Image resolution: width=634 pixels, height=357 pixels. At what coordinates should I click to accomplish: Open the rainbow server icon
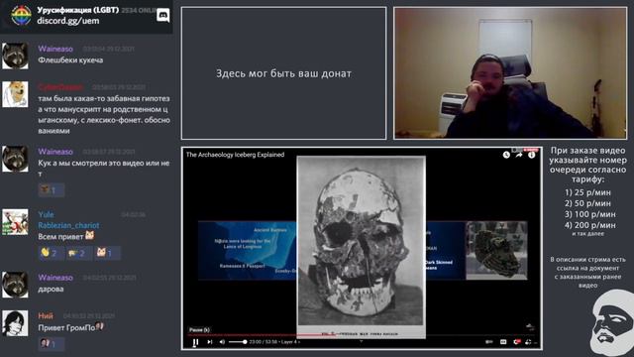point(21,16)
